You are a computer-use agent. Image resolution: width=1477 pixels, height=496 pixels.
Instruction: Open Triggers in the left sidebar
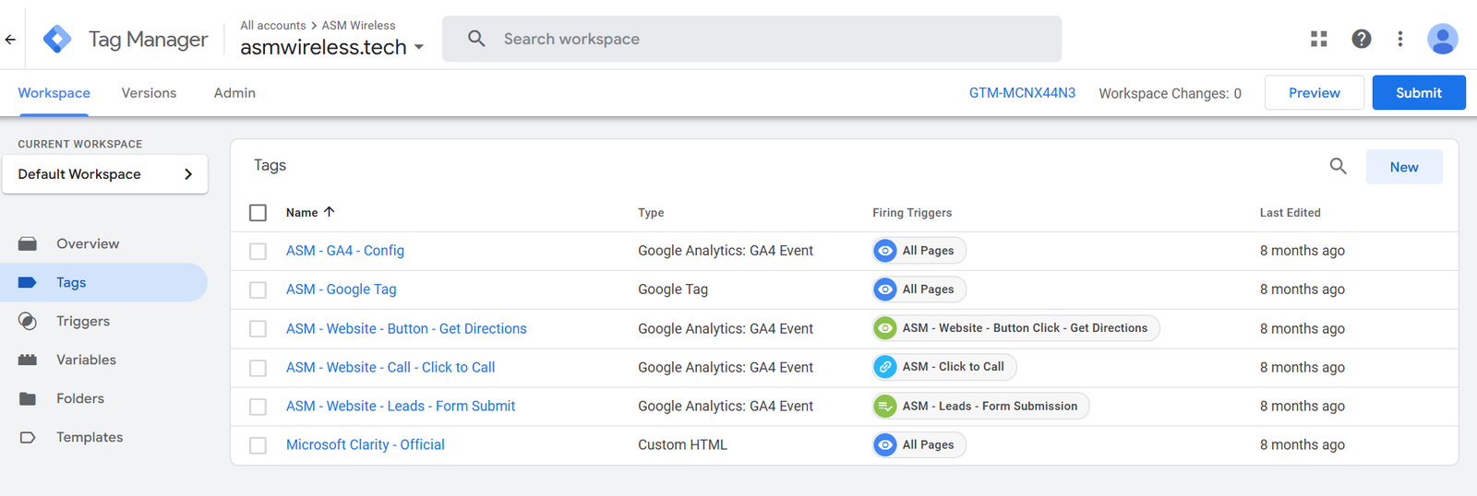pyautogui.click(x=82, y=321)
